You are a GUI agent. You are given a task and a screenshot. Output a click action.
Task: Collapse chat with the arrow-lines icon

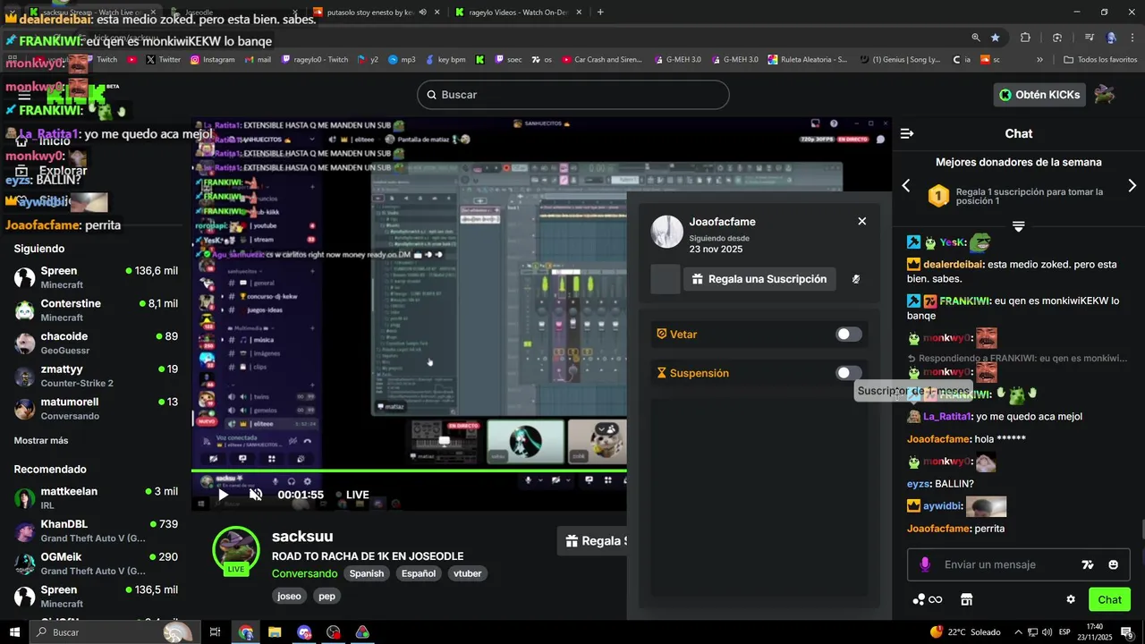pyautogui.click(x=907, y=133)
